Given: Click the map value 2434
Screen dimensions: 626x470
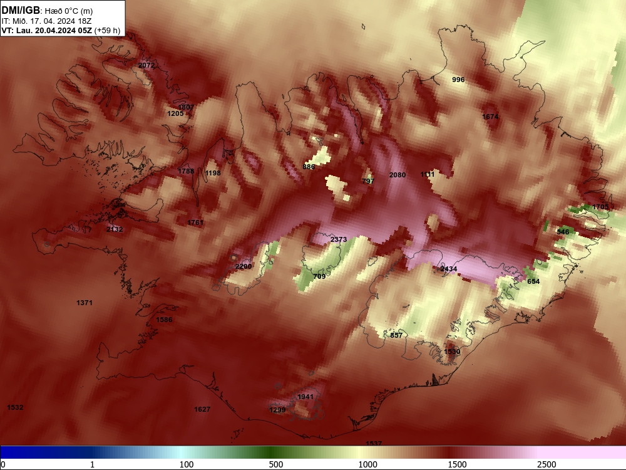Looking at the screenshot, I should coord(449,269).
